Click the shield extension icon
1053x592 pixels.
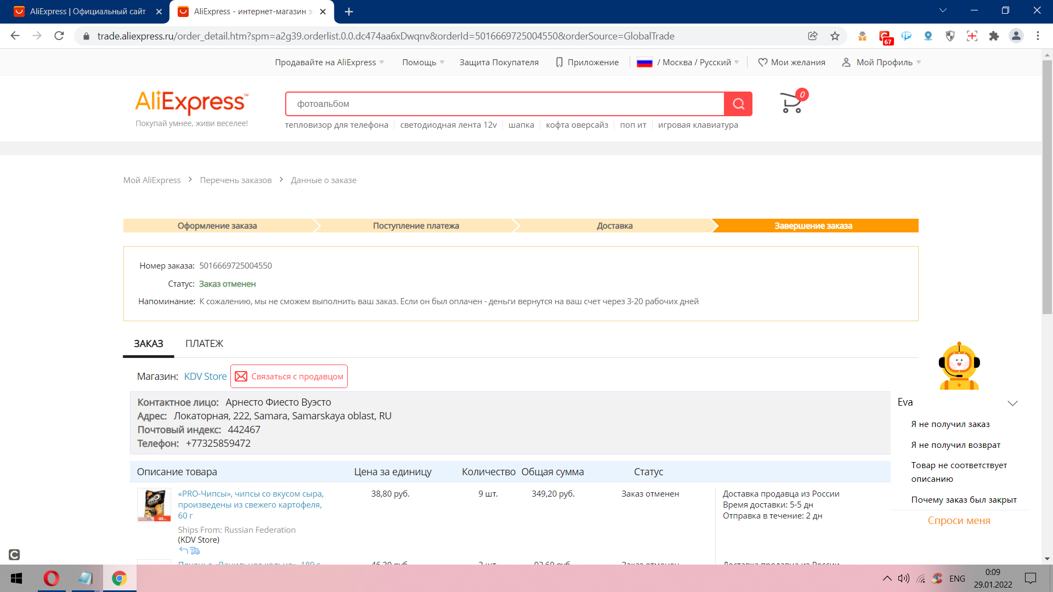[950, 36]
